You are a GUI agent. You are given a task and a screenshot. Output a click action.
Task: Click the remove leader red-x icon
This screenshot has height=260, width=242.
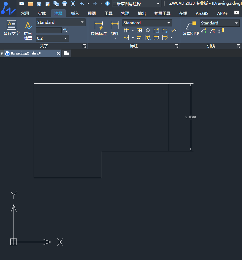(213, 31)
